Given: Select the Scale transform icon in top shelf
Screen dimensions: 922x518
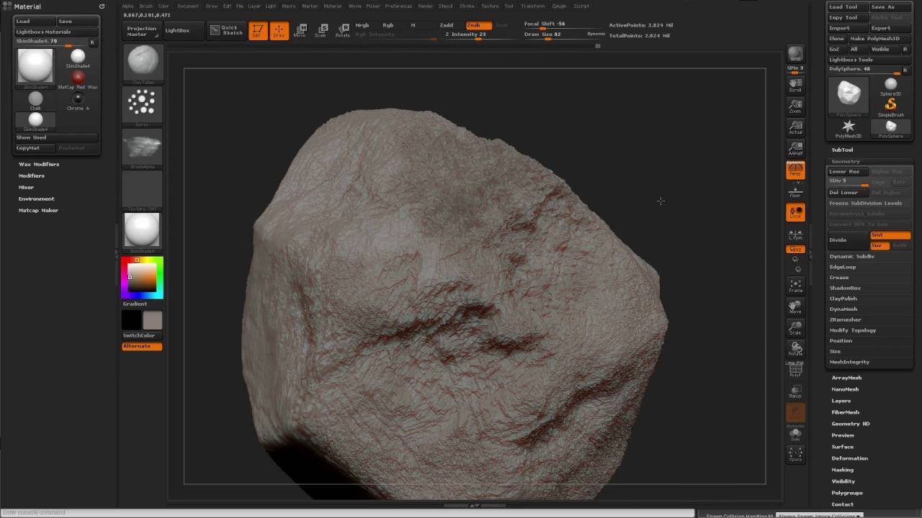Looking at the screenshot, I should point(321,31).
